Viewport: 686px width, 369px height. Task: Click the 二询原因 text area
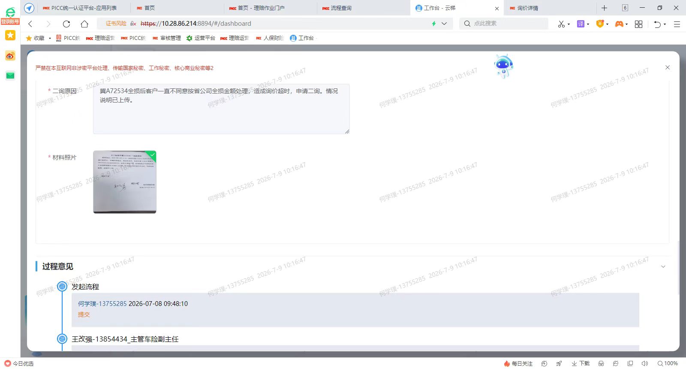click(221, 109)
